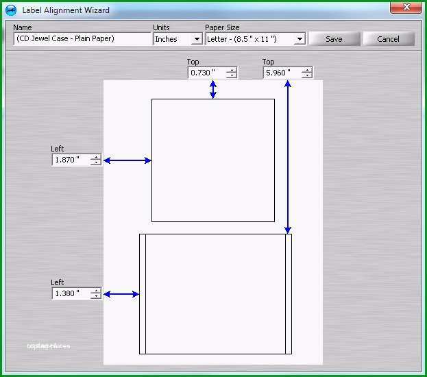Open the Paper Size dropdown

tap(300, 39)
